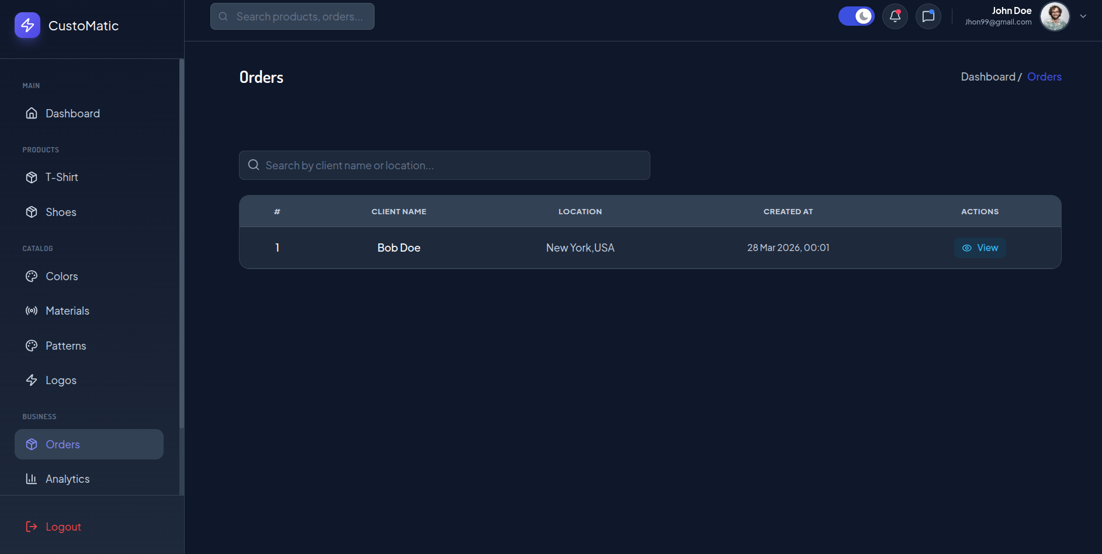1102x554 pixels.
Task: Click John Doe's profile avatar
Action: 1055,16
